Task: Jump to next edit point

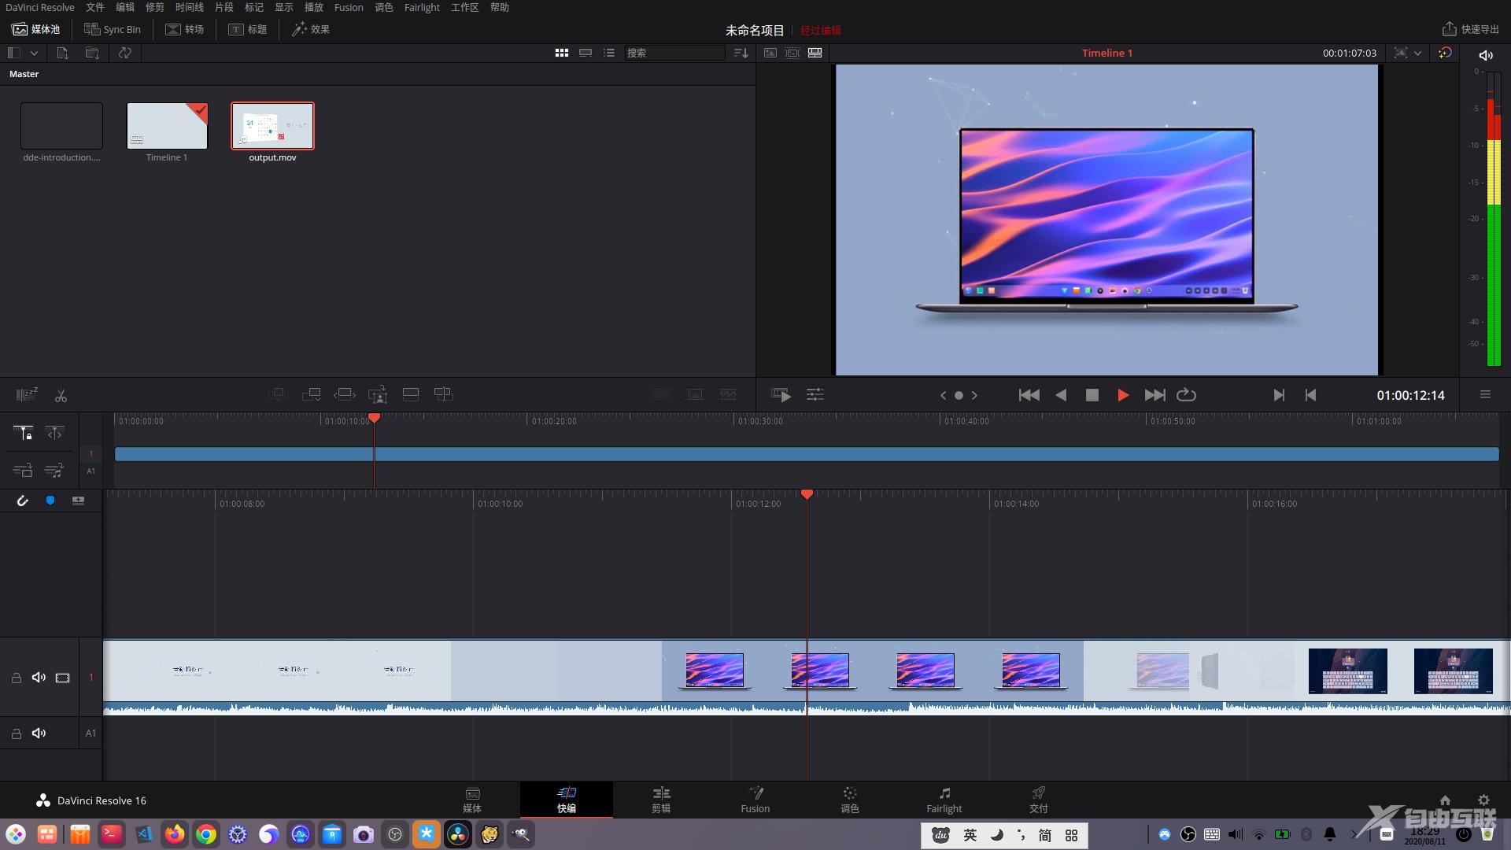Action: point(1279,395)
